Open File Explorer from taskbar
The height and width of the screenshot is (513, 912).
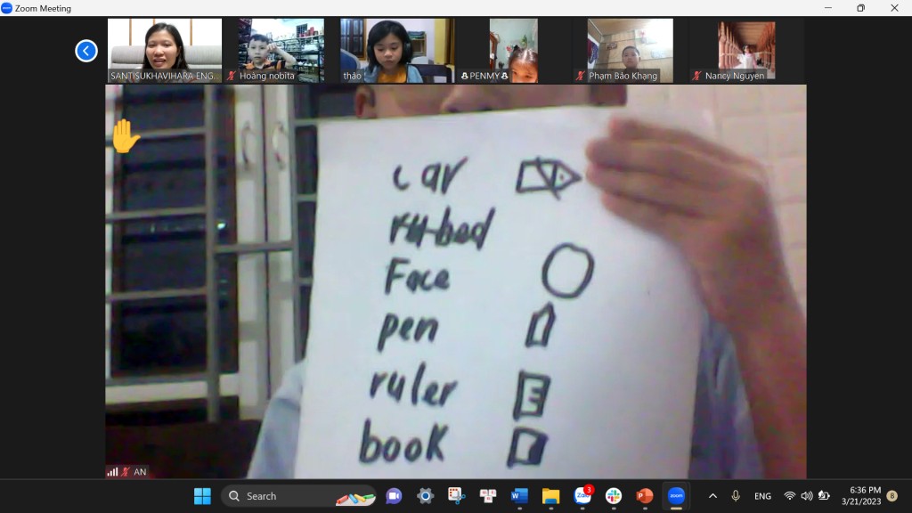550,496
